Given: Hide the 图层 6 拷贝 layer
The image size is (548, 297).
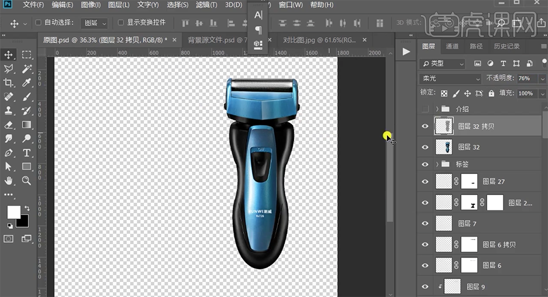Looking at the screenshot, I should [x=425, y=244].
